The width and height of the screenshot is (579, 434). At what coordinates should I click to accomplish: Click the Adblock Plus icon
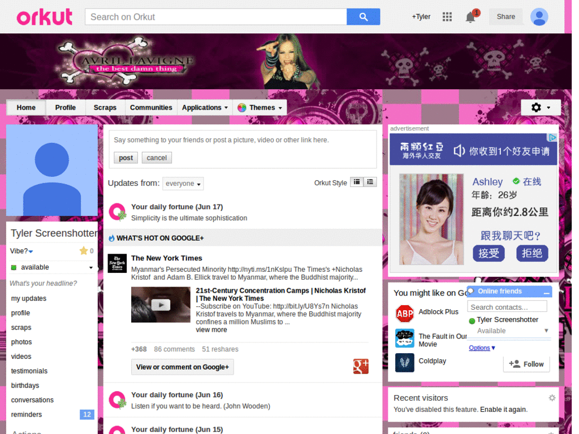coord(405,314)
